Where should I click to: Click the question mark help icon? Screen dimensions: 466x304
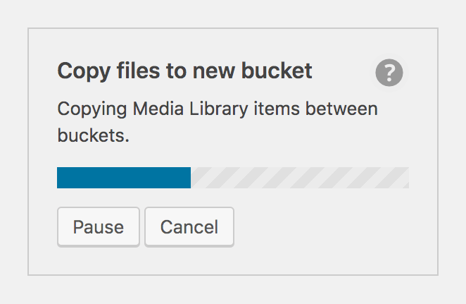coord(389,73)
